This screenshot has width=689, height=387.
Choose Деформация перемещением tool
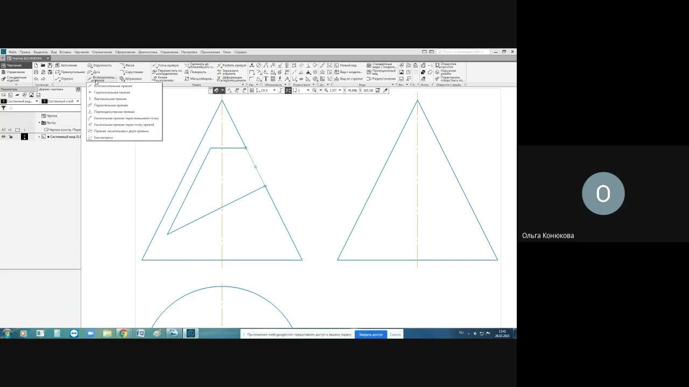click(231, 78)
